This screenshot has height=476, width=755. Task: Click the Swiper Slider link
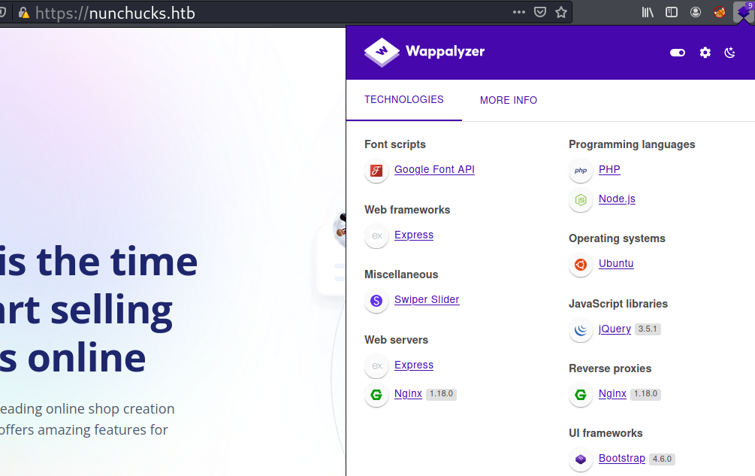pos(427,300)
